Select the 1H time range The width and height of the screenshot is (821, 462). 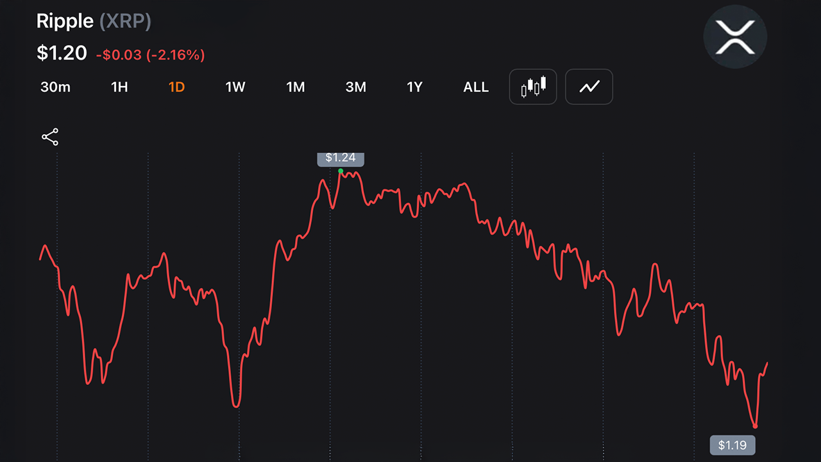119,87
